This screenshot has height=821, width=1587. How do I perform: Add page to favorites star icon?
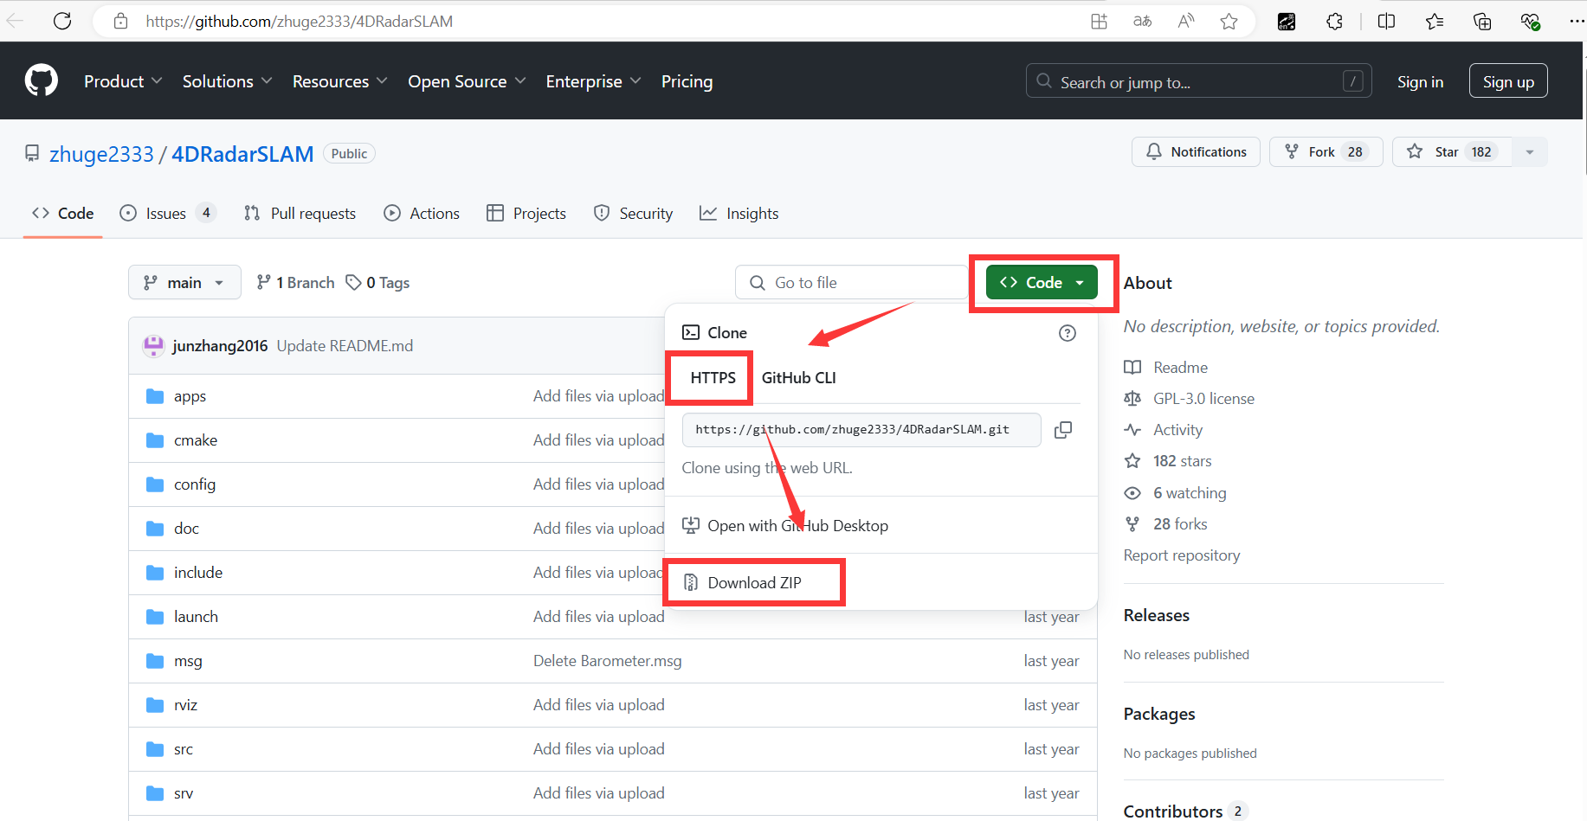coord(1229,22)
